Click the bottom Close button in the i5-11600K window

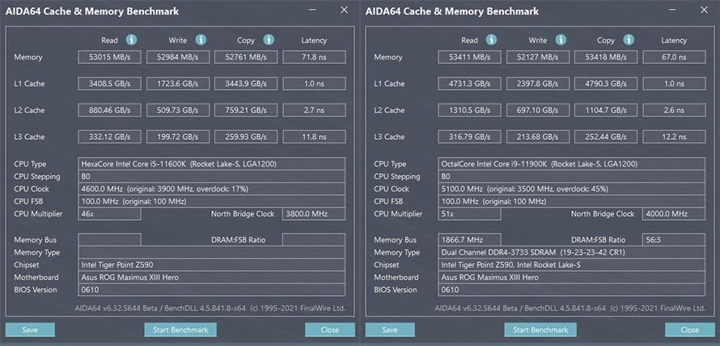point(329,330)
